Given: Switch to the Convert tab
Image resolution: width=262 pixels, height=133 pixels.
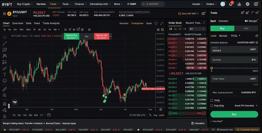Looking at the screenshot, I should (223, 21).
